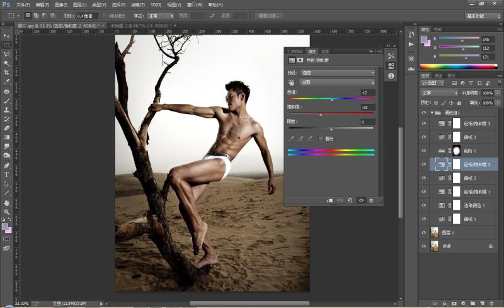Viewport: 504px width, 308px height.
Task: Open the fill 填充 dropdown arrow
Action: click(497, 103)
